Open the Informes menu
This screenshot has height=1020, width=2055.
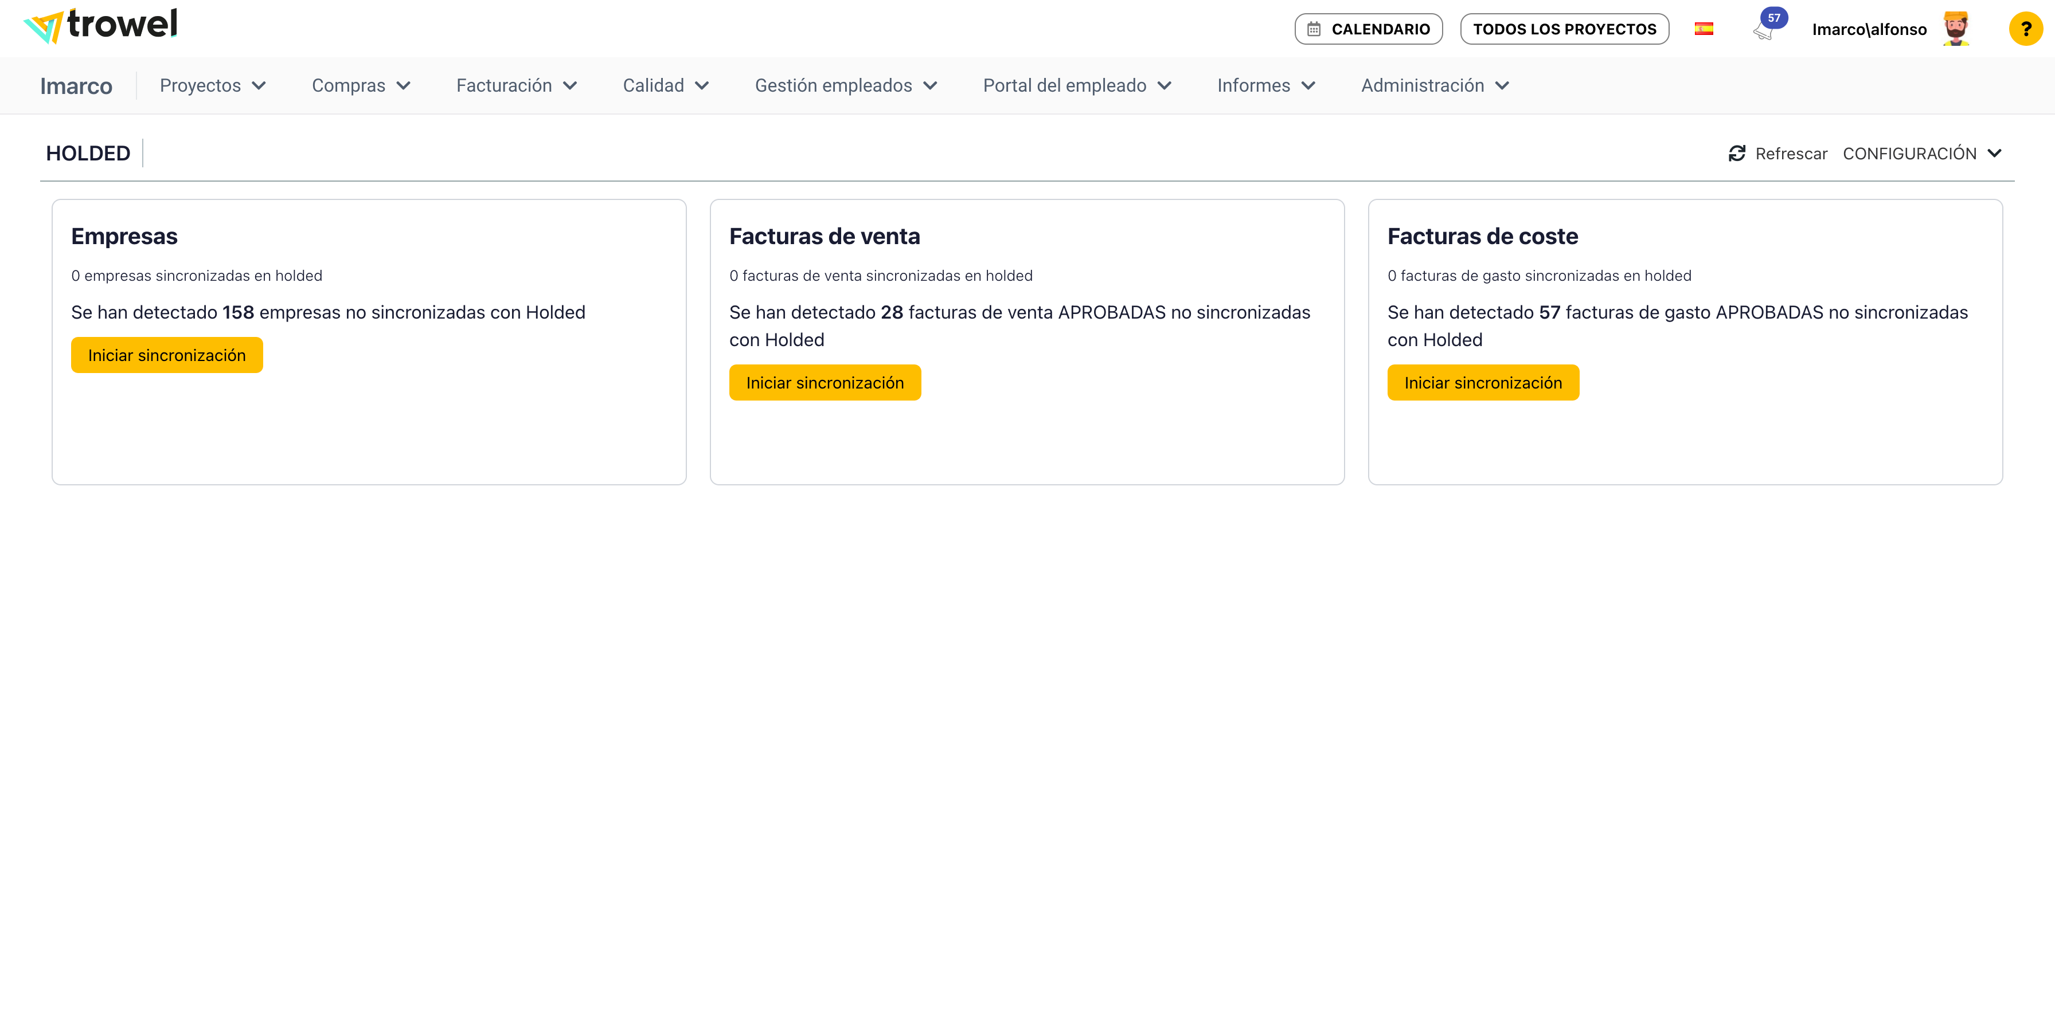coord(1266,86)
